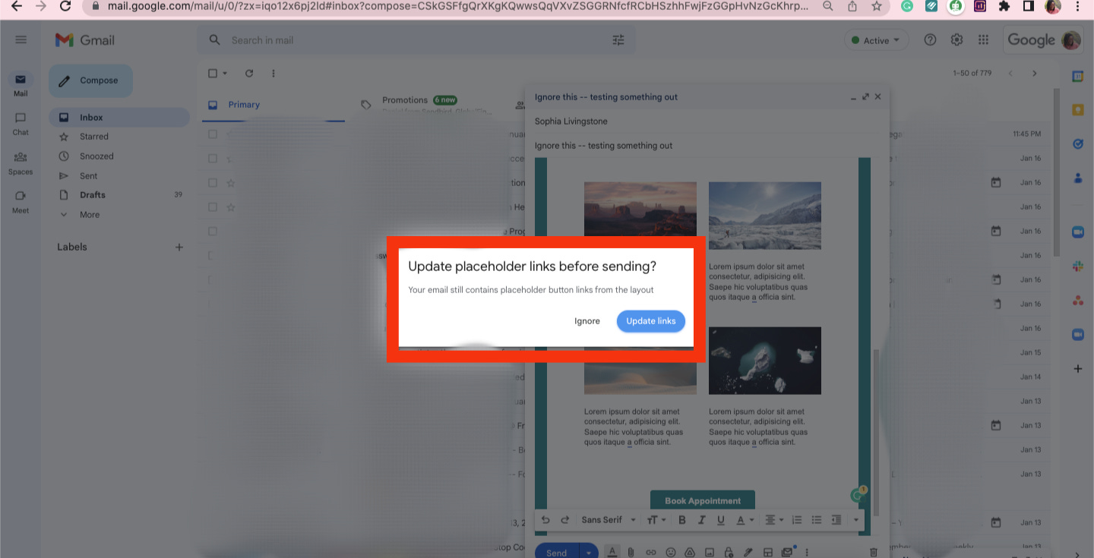Show search options filter icon

[x=618, y=40]
